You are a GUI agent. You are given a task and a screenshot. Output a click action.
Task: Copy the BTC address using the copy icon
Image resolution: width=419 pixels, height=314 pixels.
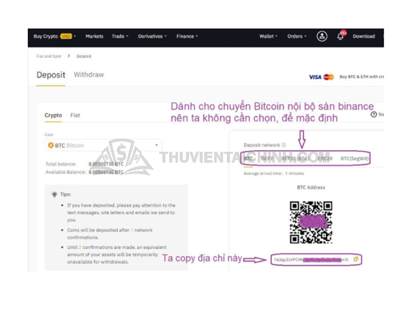356,259
